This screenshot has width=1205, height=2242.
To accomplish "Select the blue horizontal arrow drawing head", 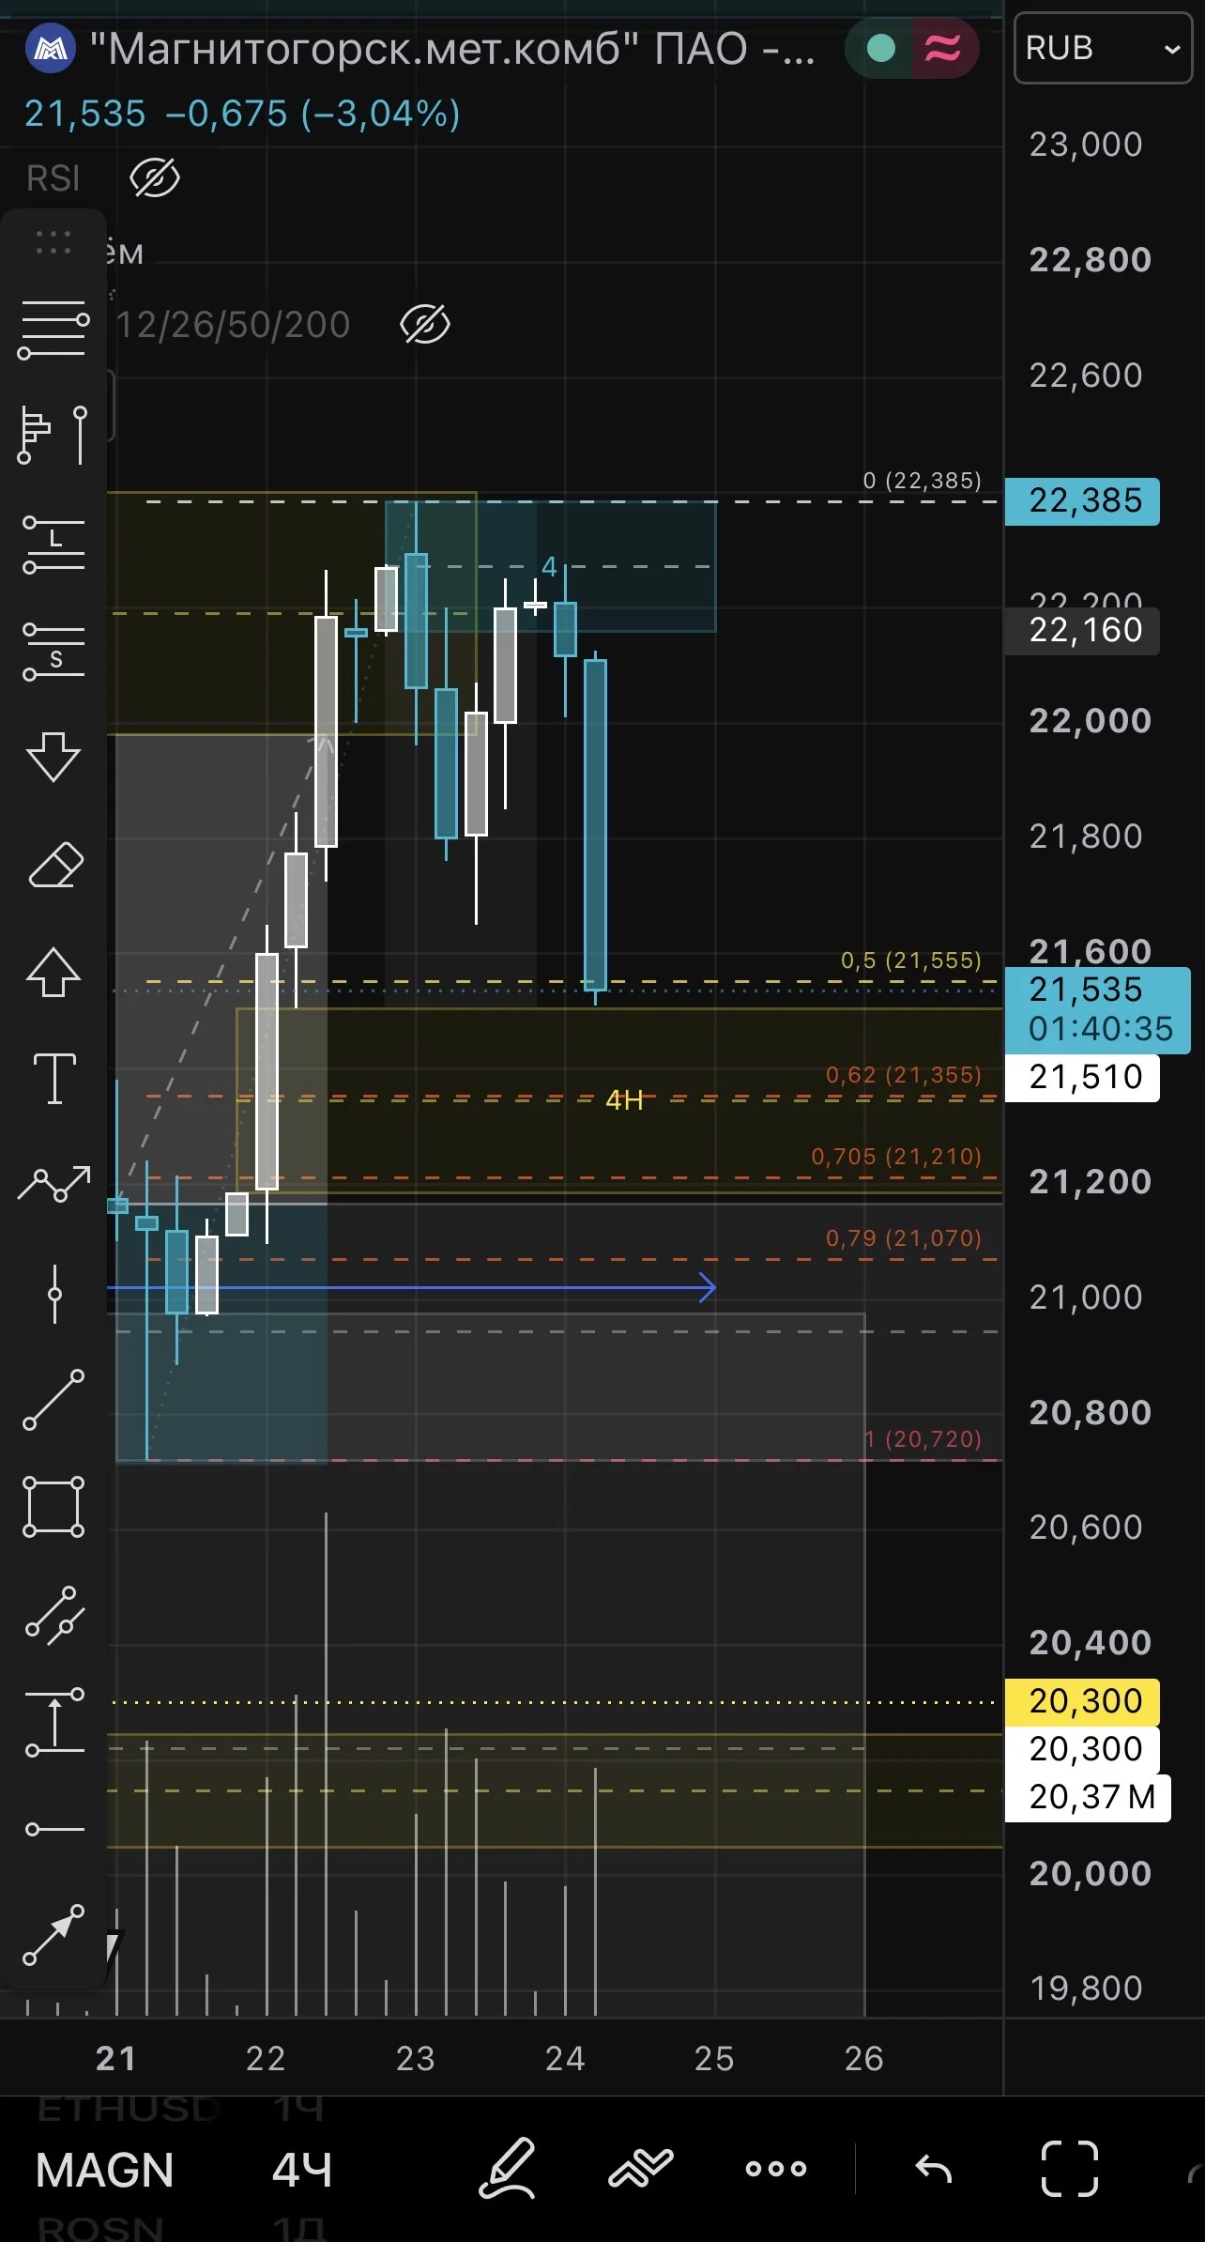I will click(709, 1287).
